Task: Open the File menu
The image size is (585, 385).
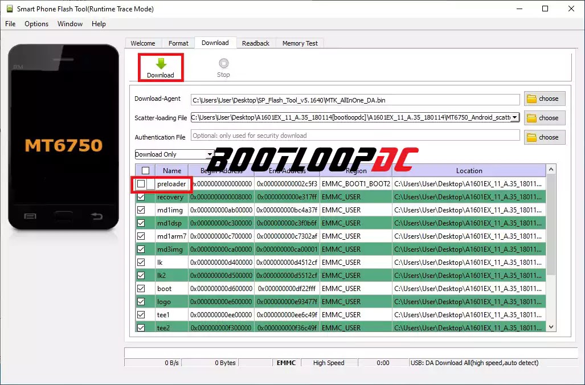Action: tap(10, 24)
